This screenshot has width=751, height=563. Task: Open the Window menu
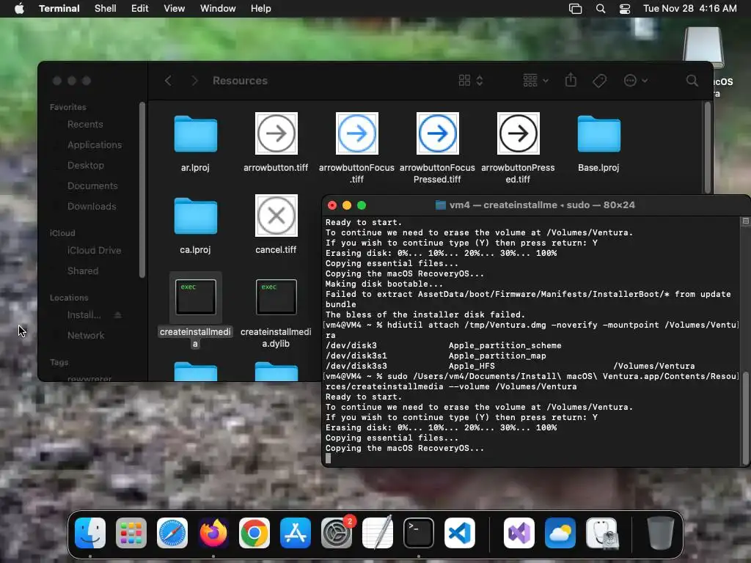click(x=218, y=9)
